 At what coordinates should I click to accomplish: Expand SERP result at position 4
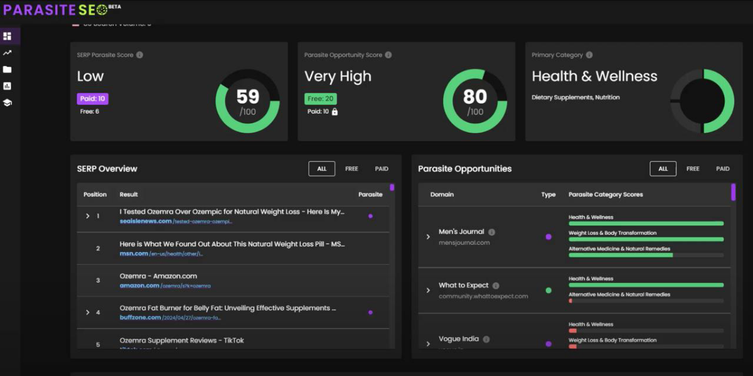click(x=88, y=312)
